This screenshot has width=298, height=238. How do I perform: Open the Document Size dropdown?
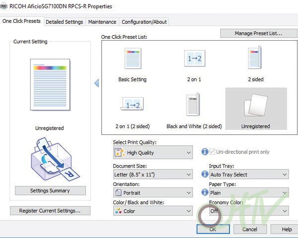pyautogui.click(x=153, y=175)
